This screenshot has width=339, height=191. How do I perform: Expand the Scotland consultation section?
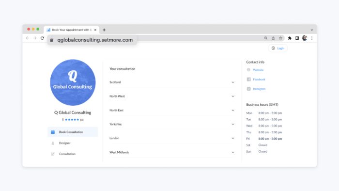click(x=172, y=82)
